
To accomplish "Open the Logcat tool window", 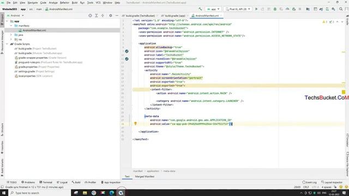I will coord(62,182).
